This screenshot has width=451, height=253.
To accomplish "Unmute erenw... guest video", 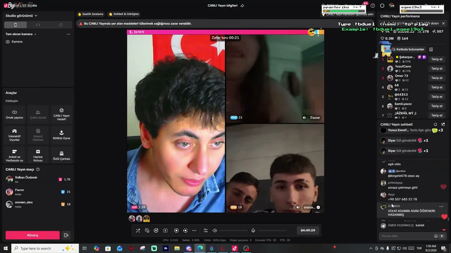I will point(298,207).
